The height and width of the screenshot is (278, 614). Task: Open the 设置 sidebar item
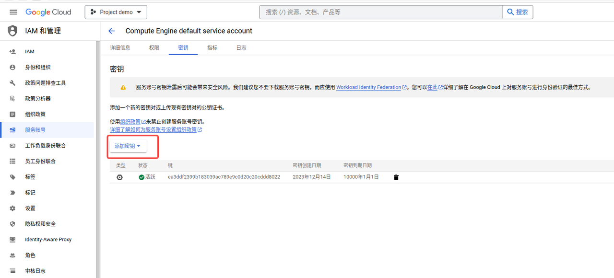[30, 208]
